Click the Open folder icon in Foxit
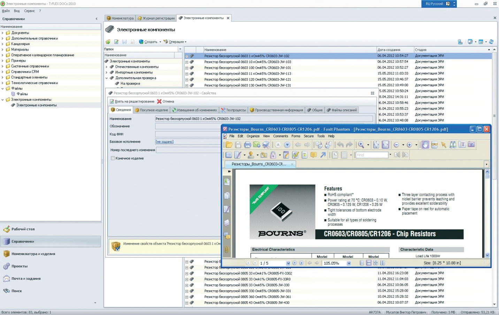 point(229,145)
